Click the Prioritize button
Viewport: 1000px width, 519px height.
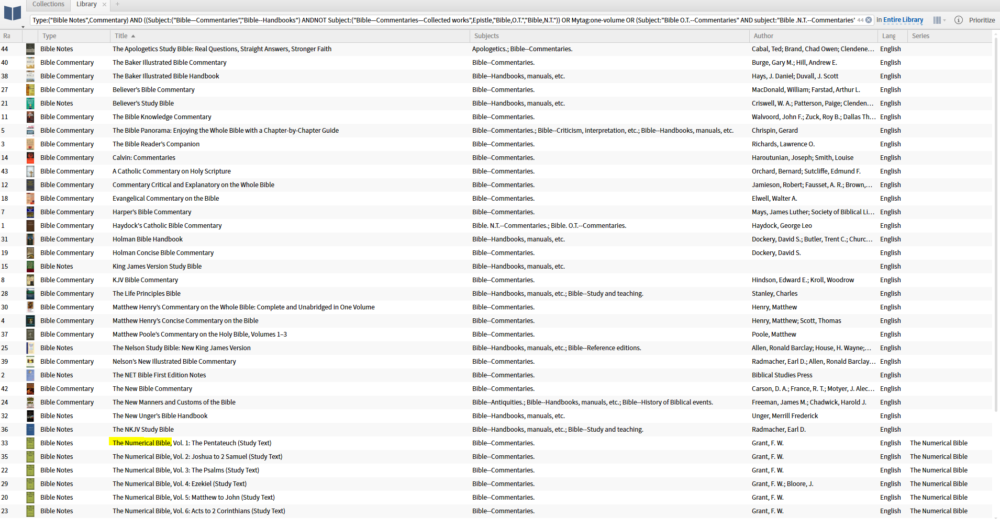click(x=982, y=20)
